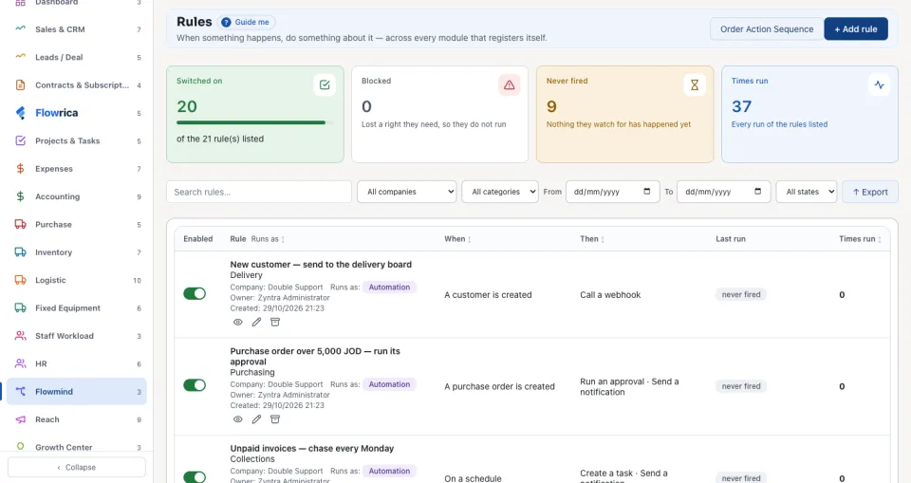
Task: Click the Accounting dollar icon
Action: [x=20, y=196]
